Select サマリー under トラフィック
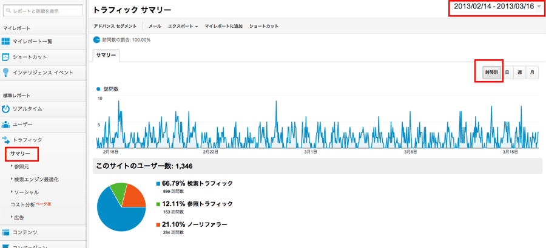The width and height of the screenshot is (546, 248). pos(21,153)
